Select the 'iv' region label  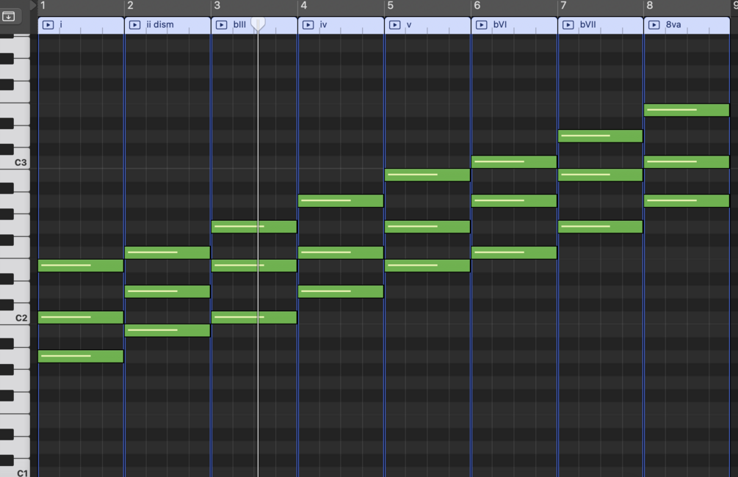click(x=323, y=24)
